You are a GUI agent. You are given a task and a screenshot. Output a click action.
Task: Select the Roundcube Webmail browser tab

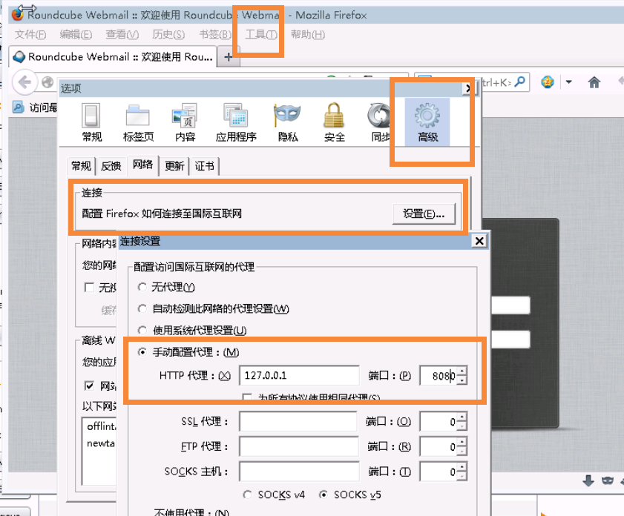click(114, 57)
